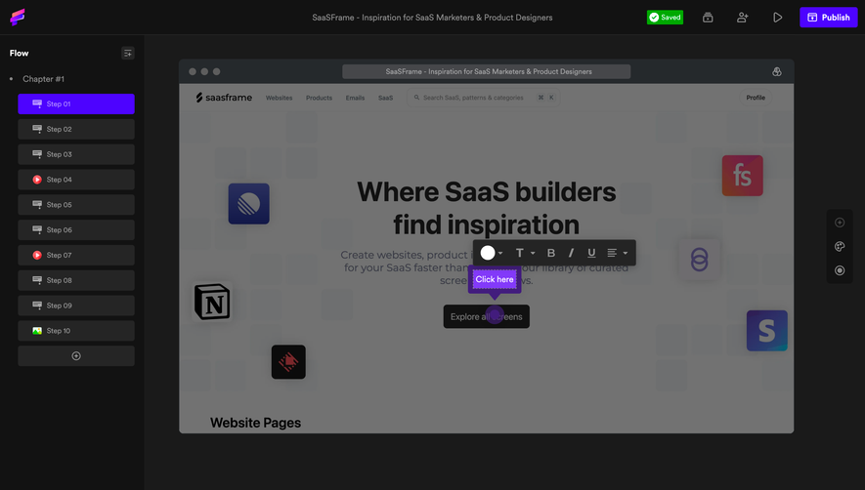
Task: Click the 'Click here' tooltip text box
Action: 495,279
